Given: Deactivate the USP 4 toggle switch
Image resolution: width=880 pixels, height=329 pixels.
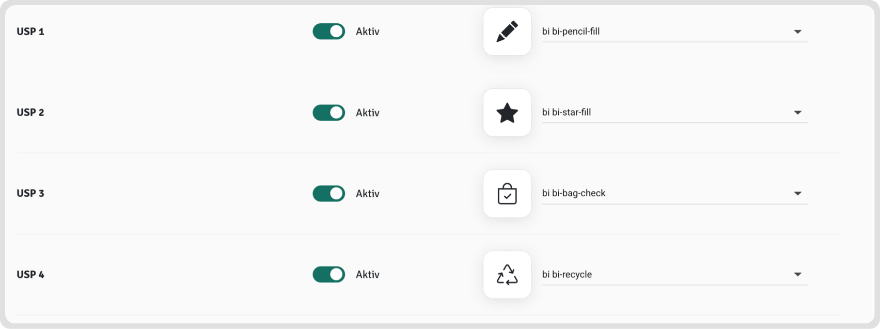Looking at the screenshot, I should pos(328,275).
